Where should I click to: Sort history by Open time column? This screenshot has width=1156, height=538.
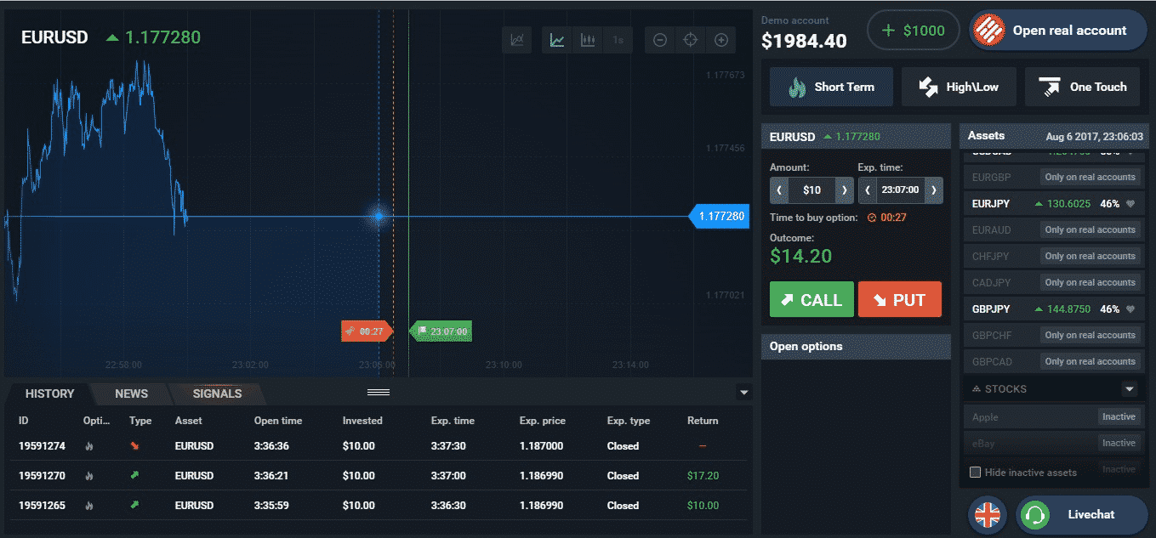click(x=278, y=420)
